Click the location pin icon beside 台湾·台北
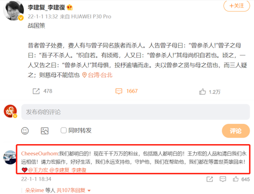 [84, 75]
